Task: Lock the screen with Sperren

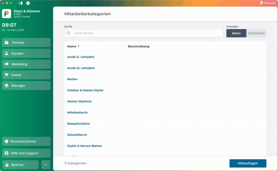Action: click(21, 165)
